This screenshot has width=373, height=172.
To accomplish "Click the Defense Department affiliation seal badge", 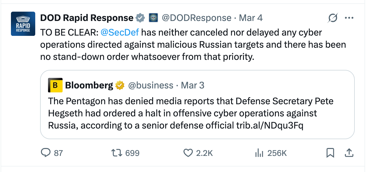I will coord(153,18).
